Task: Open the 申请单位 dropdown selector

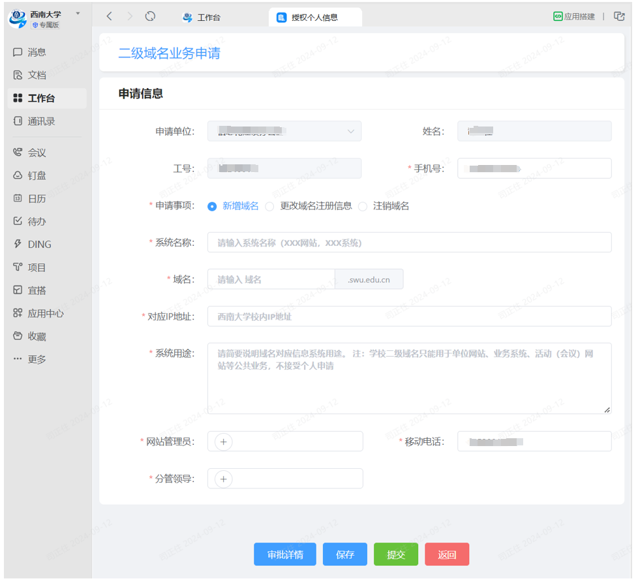Action: (284, 131)
